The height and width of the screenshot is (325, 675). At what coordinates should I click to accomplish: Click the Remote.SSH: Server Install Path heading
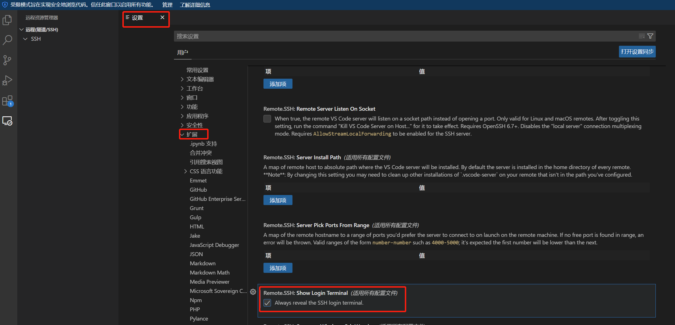tap(302, 157)
